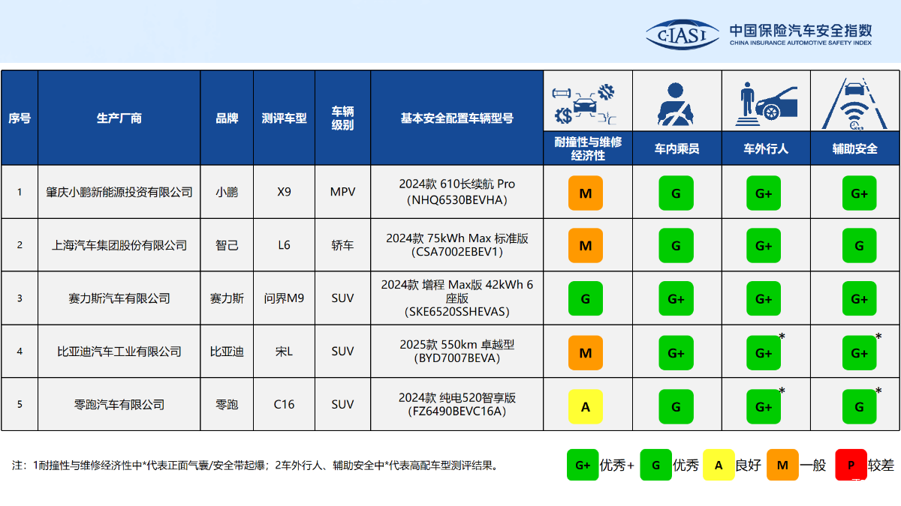This screenshot has height=506, width=901.
Task: Click the green G+ legend swatch
Action: click(x=583, y=465)
